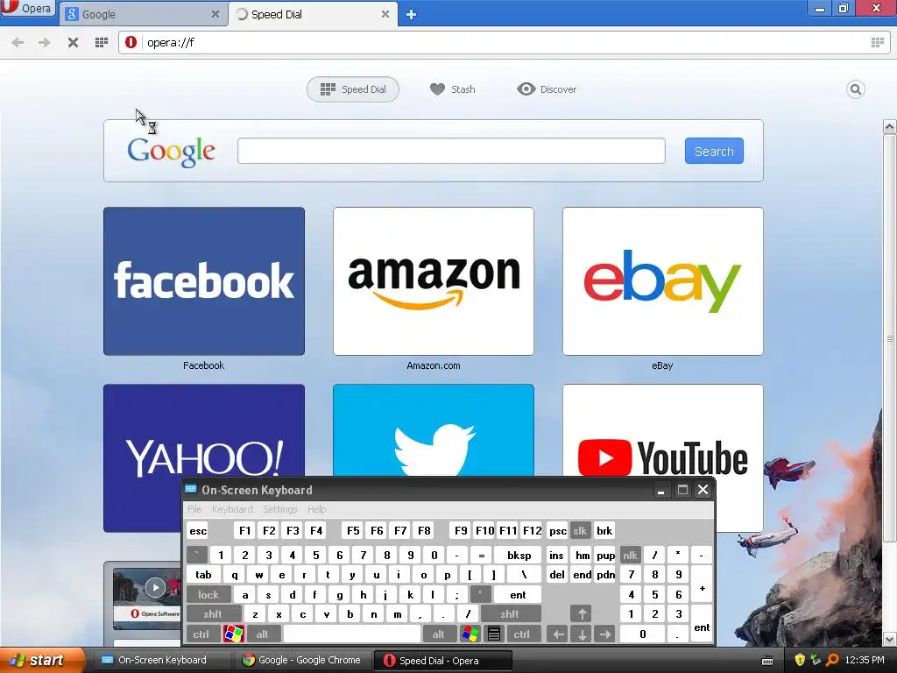
Task: Open Help menu in On-Screen Keyboard
Action: [316, 509]
